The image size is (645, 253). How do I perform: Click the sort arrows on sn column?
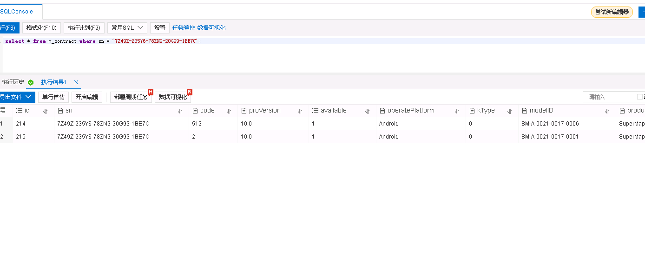(x=180, y=111)
